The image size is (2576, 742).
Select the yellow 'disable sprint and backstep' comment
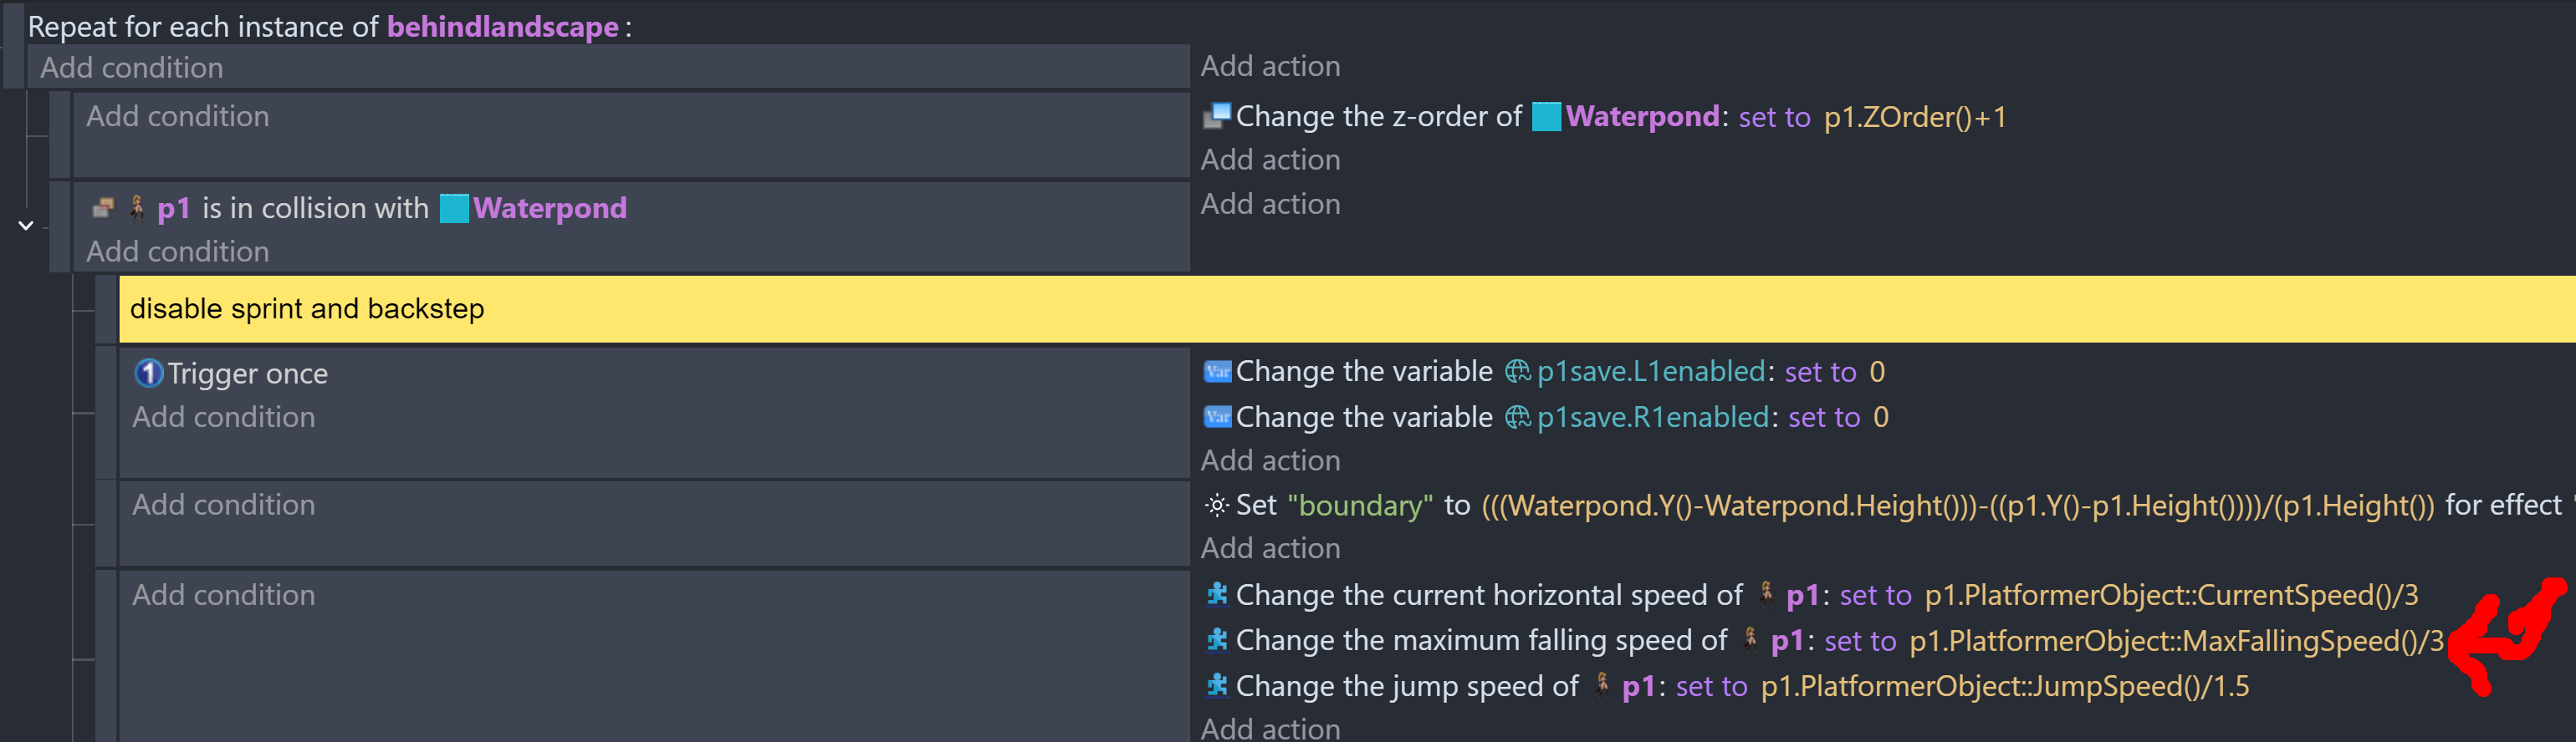click(1347, 308)
